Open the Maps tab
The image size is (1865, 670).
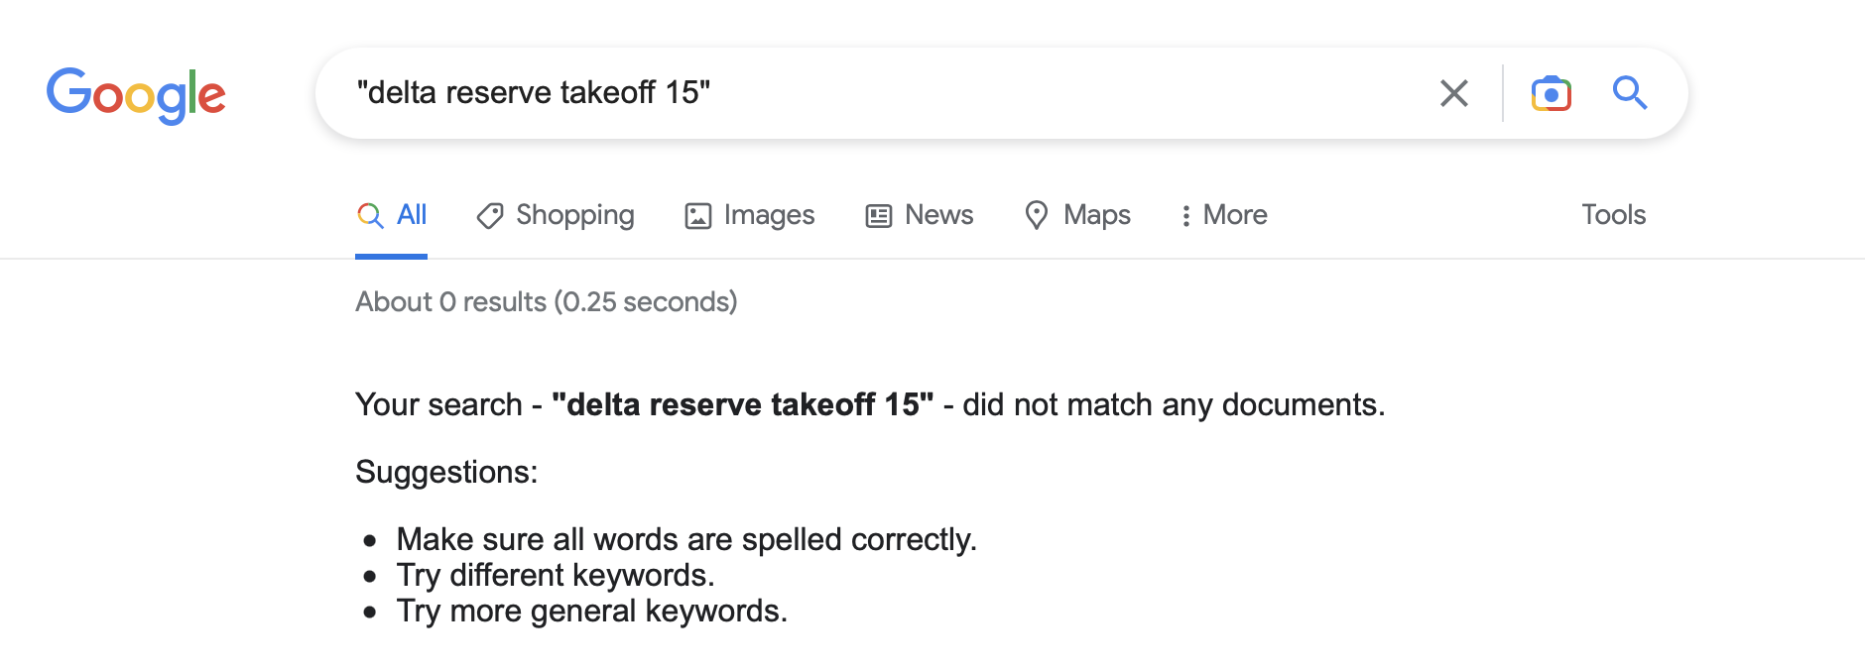[x=1096, y=215]
